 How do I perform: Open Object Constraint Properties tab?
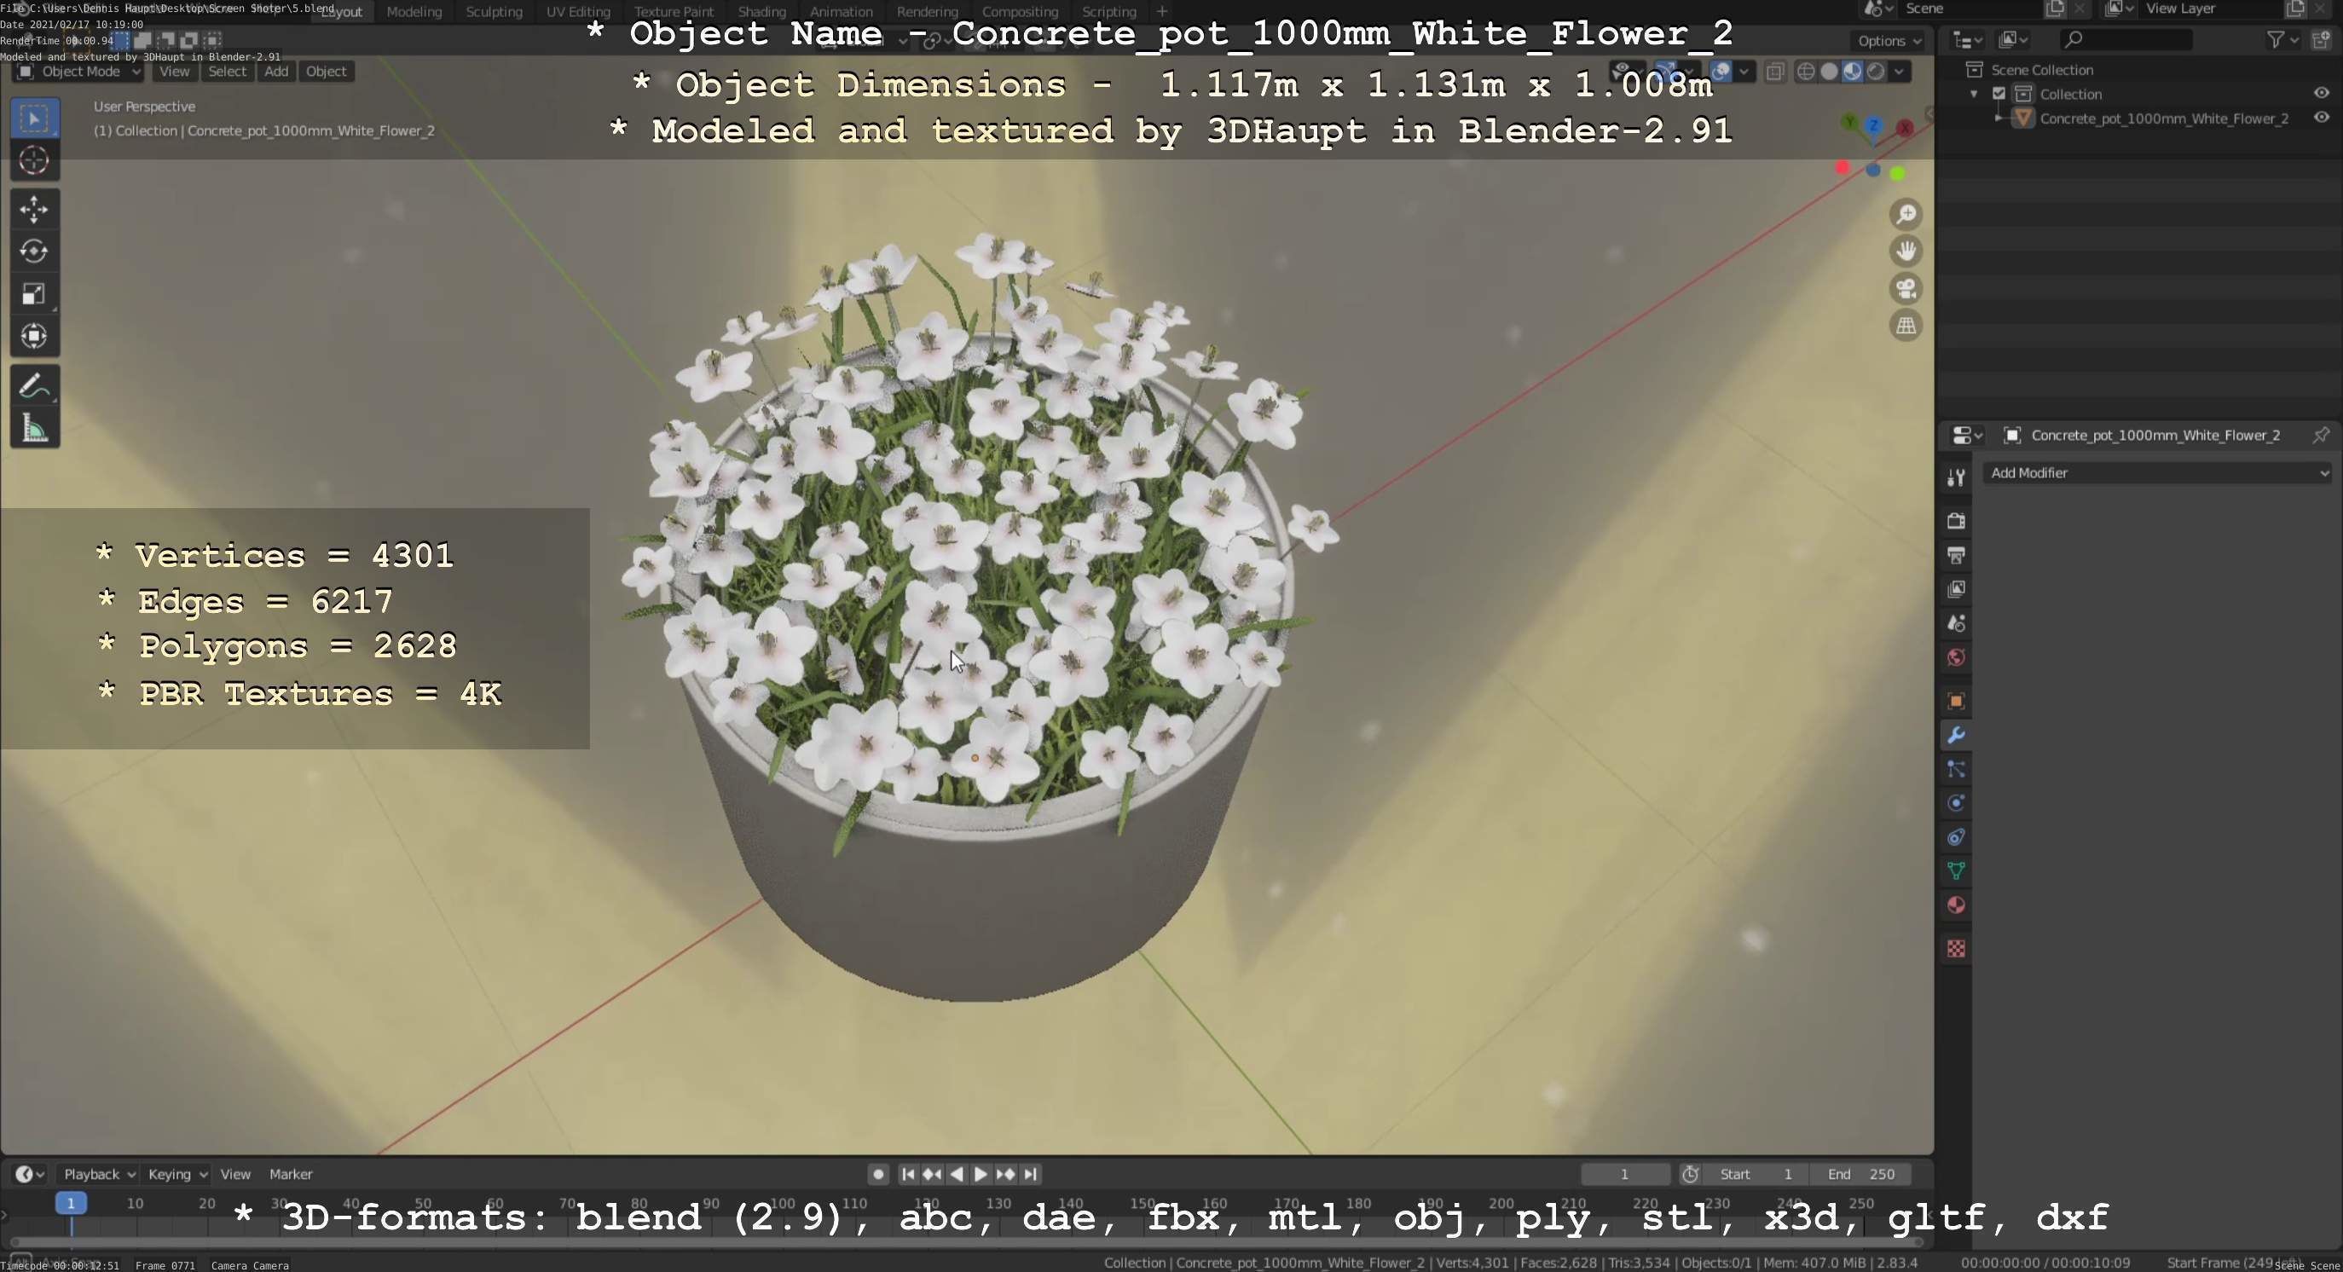click(1957, 837)
